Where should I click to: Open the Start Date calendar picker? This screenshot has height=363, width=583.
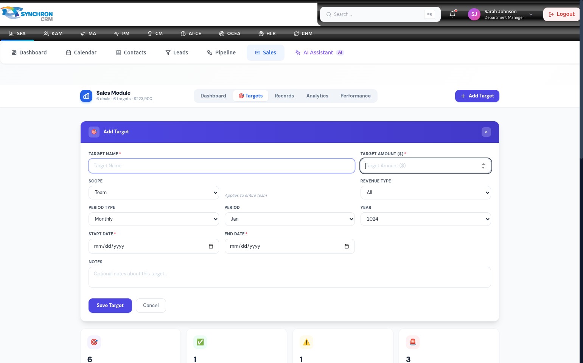coord(211,246)
